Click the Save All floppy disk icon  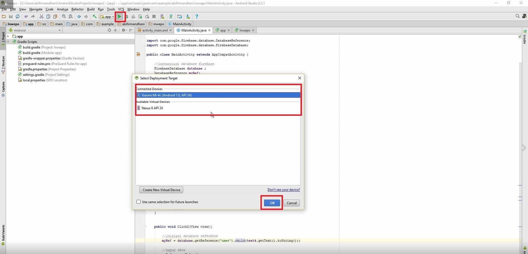pos(11,17)
